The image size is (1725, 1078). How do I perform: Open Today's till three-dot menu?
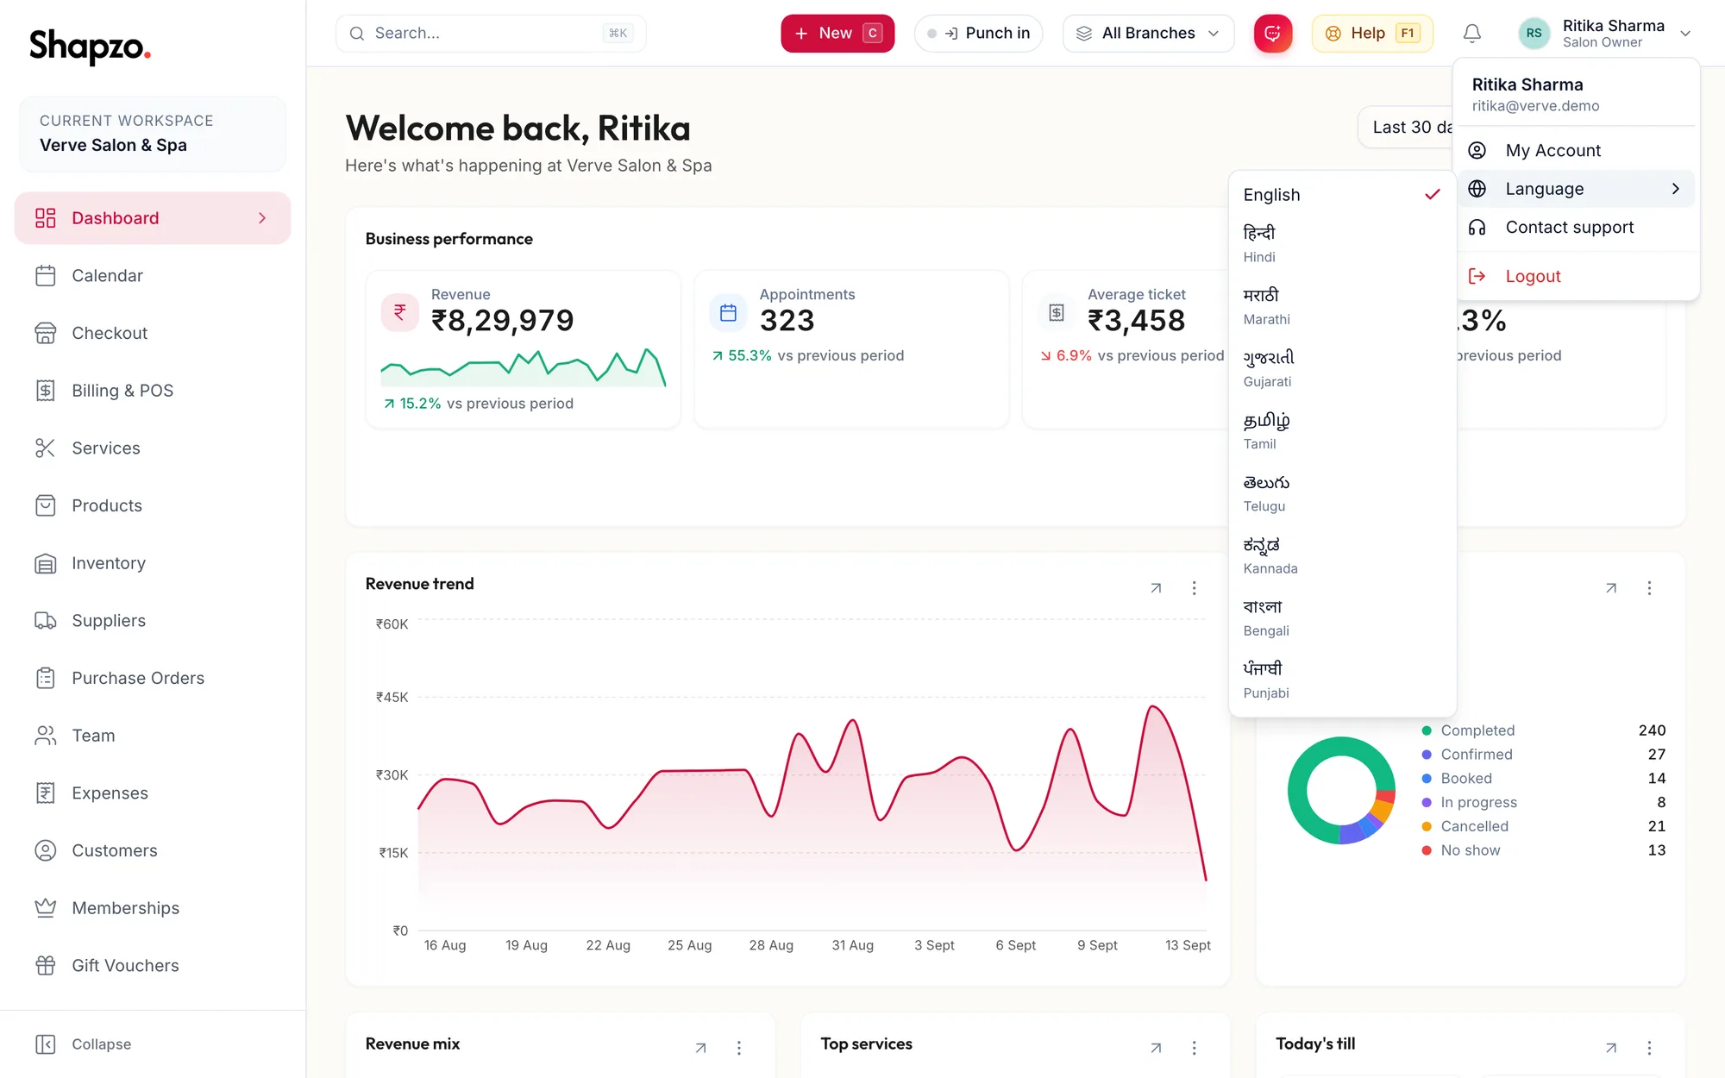pos(1649,1048)
